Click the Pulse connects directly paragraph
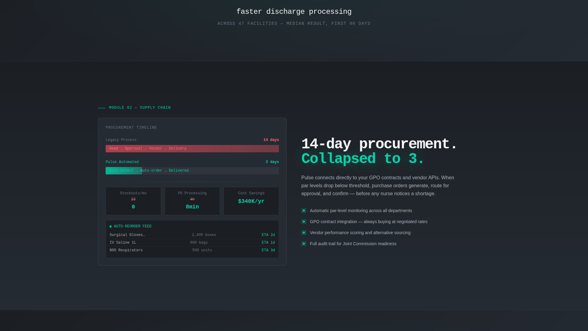 pos(378,186)
